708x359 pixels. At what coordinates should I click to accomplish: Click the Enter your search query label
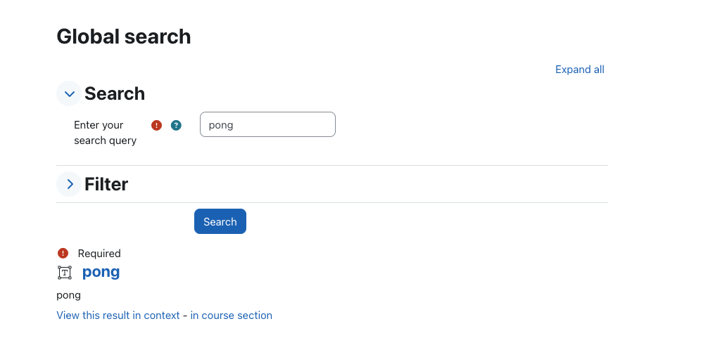[105, 133]
